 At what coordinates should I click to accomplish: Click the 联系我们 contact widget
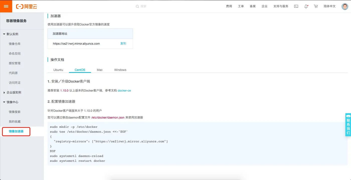pyautogui.click(x=348, y=125)
